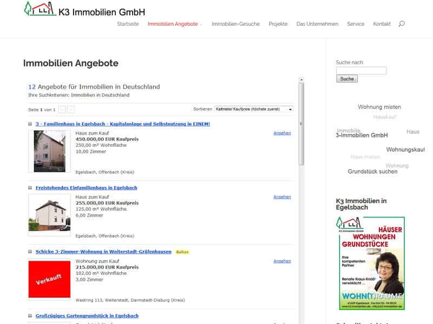Click the Grundstück suchen tag

(372, 172)
